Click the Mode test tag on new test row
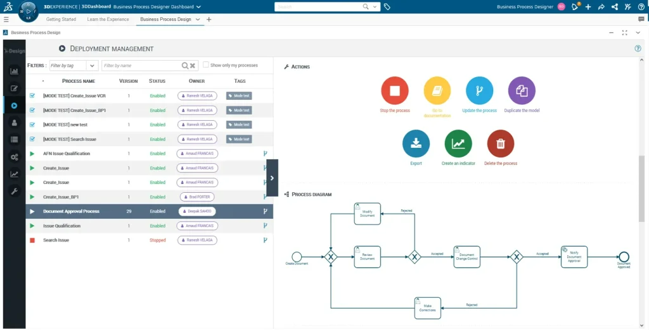Screen dimensions: 649x330 (239, 125)
